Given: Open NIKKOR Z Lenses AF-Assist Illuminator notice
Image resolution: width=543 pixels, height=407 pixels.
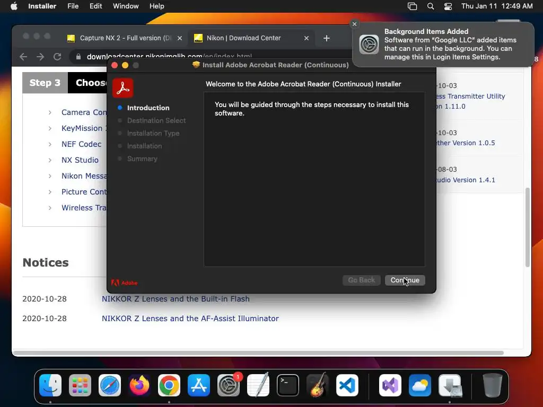Looking at the screenshot, I should [190, 318].
